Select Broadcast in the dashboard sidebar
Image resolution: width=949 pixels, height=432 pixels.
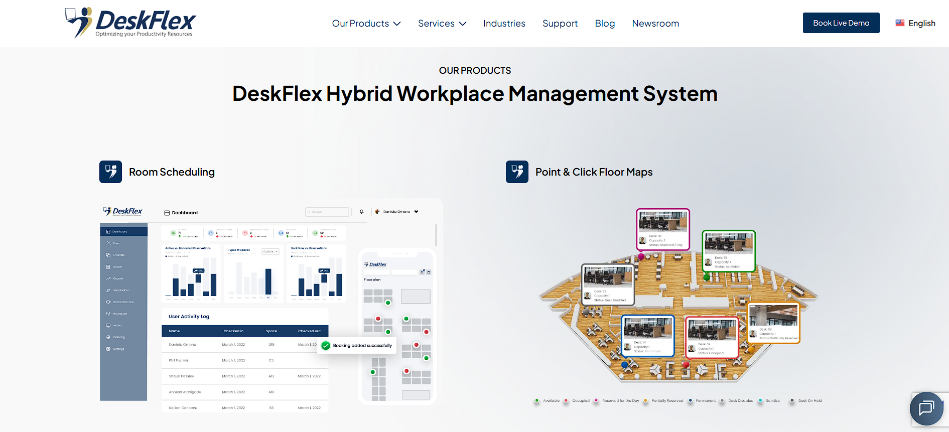[x=117, y=314]
